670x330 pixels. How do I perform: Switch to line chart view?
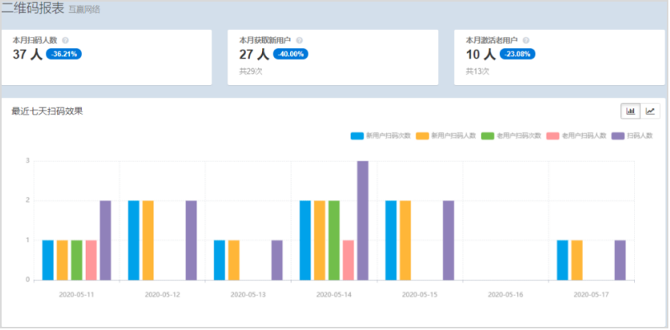651,111
